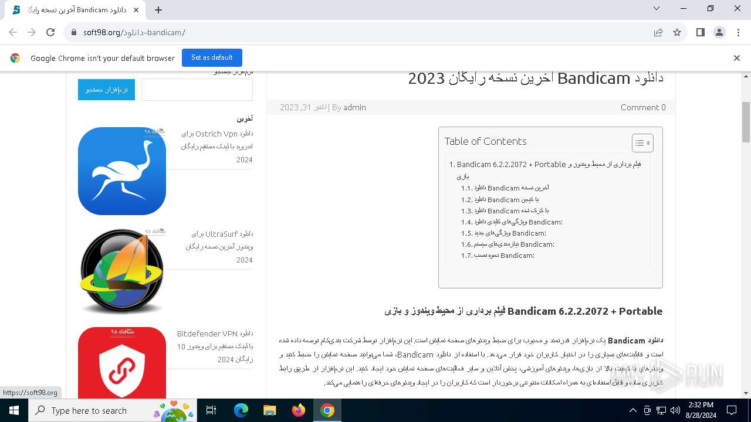The image size is (751, 422).
Task: Click the blue sidebar search button
Action: 106,90
